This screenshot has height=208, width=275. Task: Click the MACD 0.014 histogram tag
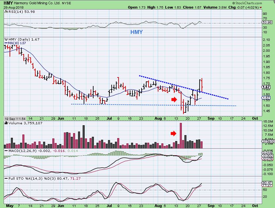[x=267, y=153]
